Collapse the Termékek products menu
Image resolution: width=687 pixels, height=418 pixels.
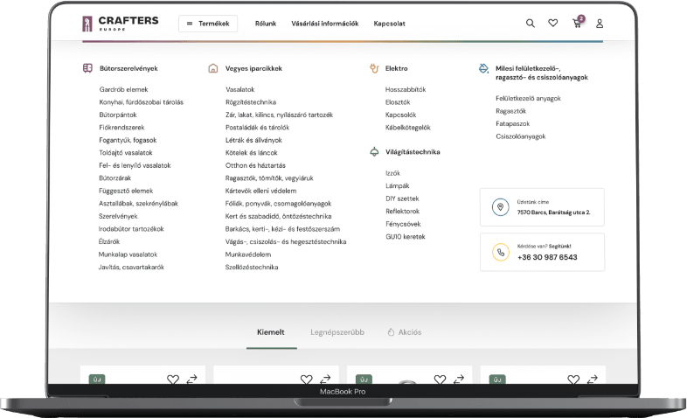[208, 24]
